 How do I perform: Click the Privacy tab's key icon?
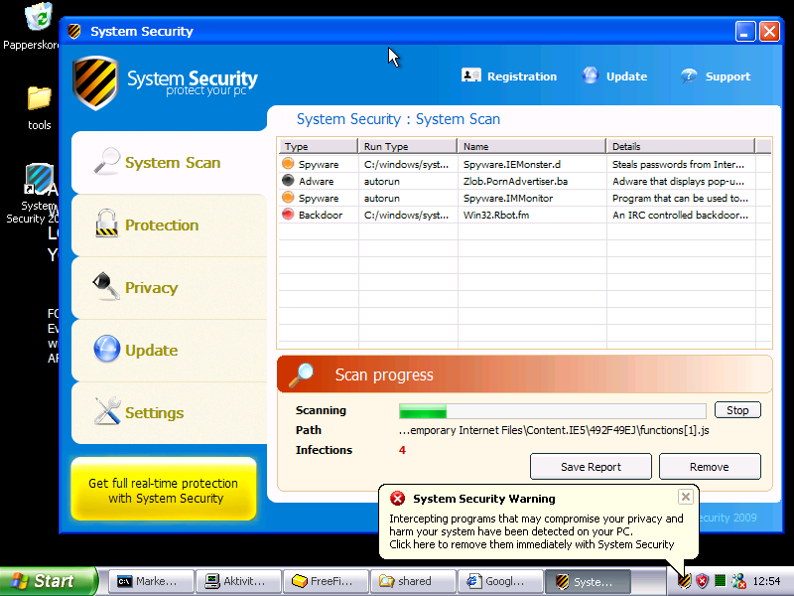point(106,287)
